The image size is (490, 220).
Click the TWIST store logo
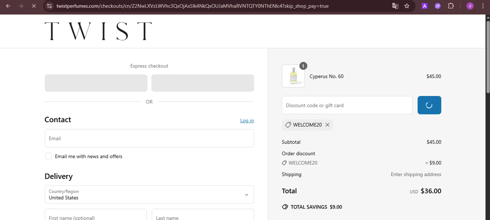tap(98, 31)
